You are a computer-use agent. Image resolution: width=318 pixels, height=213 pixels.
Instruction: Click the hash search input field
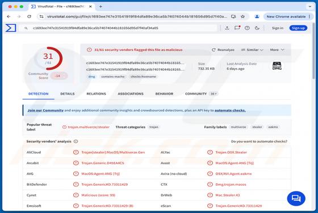click(x=124, y=28)
